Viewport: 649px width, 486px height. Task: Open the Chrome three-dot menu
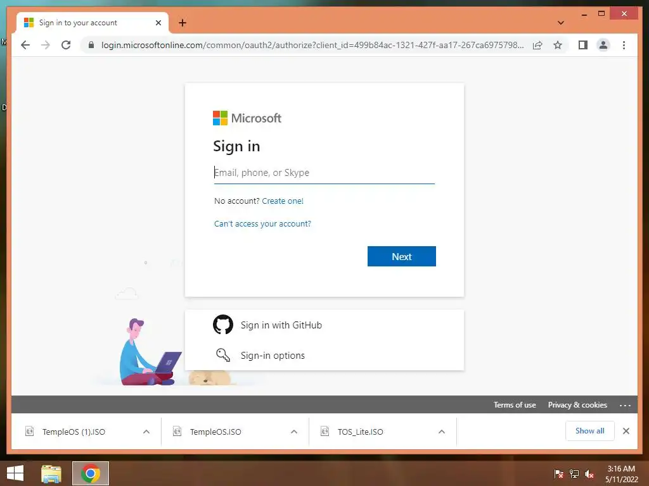point(624,45)
